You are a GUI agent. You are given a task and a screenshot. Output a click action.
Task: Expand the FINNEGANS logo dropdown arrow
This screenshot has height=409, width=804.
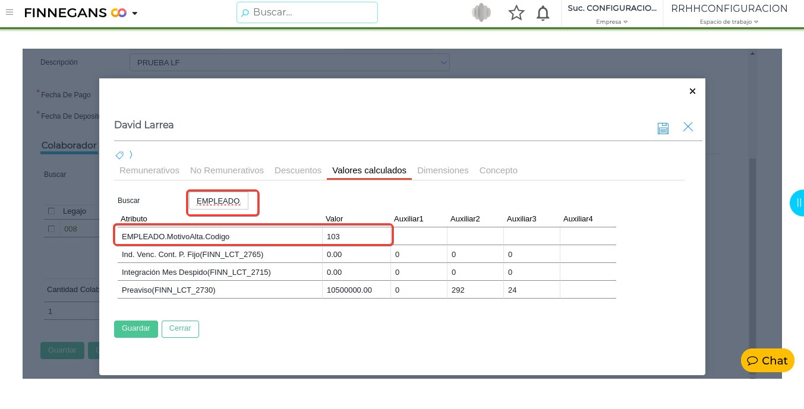(x=135, y=14)
